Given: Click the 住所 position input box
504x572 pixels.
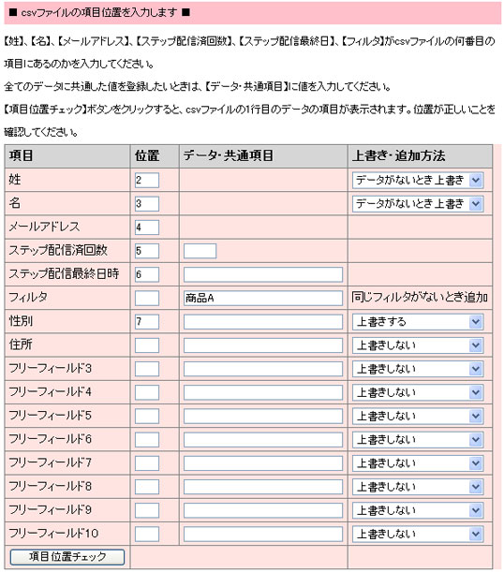Looking at the screenshot, I should click(147, 345).
